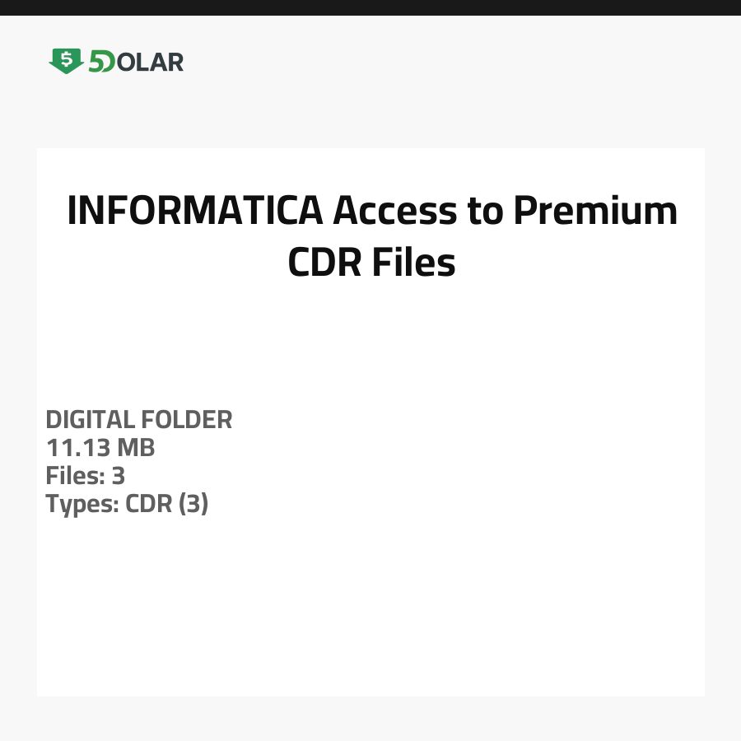
Task: Select the word INFORMATICA in the title
Action: [194, 212]
